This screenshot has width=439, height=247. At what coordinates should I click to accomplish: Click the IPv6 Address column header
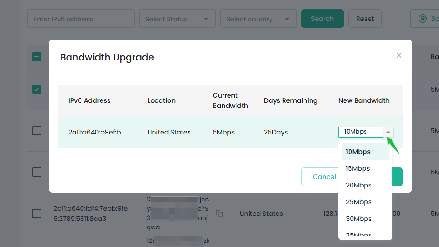pos(89,100)
